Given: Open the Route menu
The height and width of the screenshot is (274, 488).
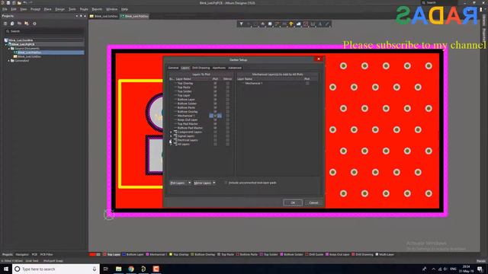Looking at the screenshot, I should (84, 9).
